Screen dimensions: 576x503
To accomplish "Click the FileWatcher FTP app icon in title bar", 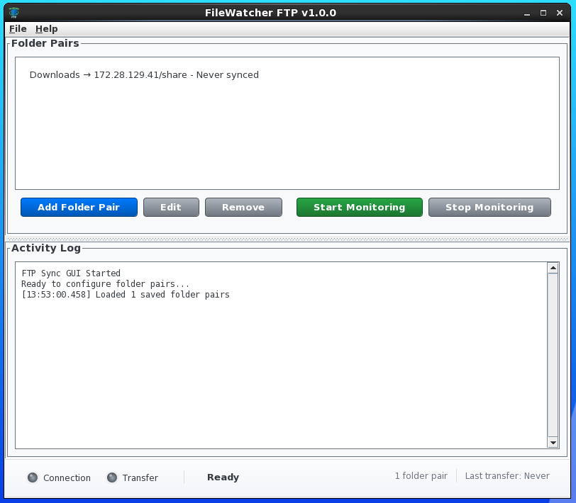I will click(x=14, y=13).
